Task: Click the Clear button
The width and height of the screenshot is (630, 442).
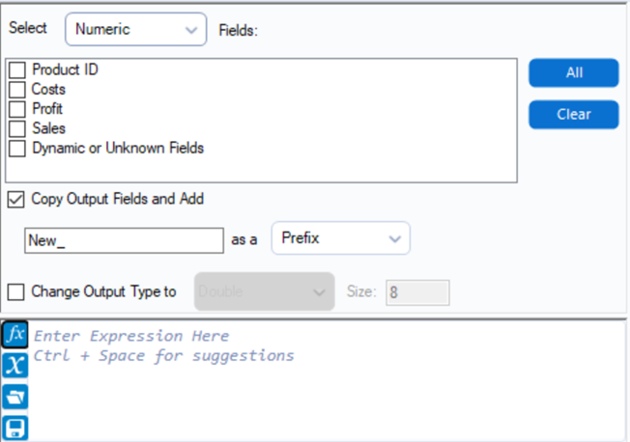Action: (573, 114)
